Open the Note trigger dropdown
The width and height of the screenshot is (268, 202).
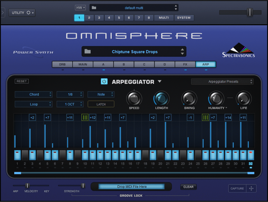click(101, 94)
